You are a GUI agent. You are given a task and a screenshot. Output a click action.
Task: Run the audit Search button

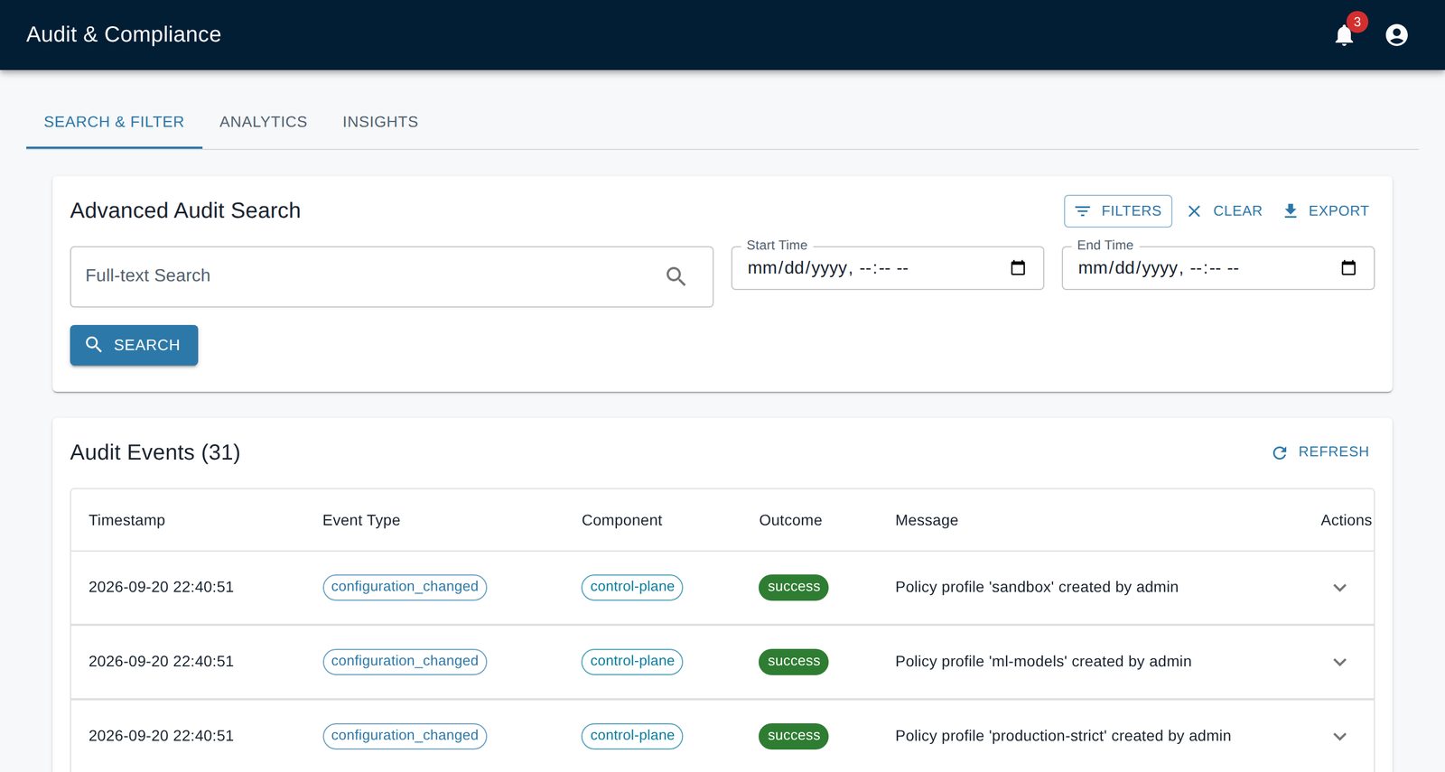(134, 345)
